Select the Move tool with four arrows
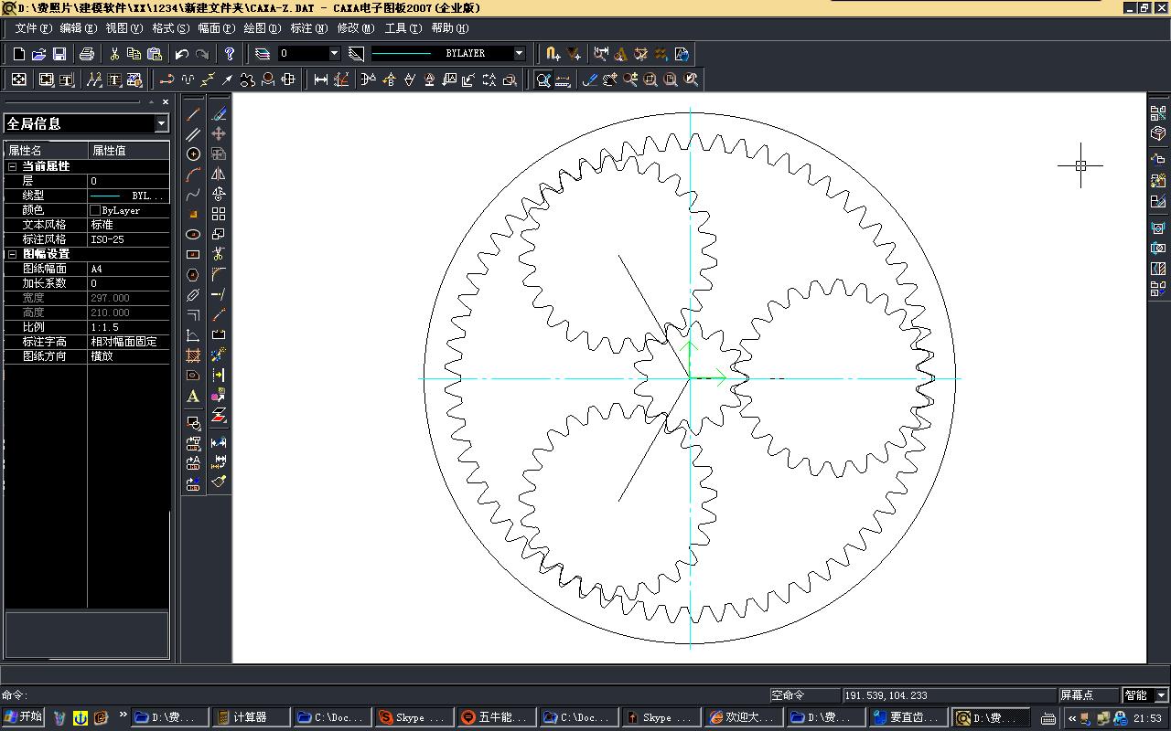The image size is (1171, 731). (x=219, y=133)
